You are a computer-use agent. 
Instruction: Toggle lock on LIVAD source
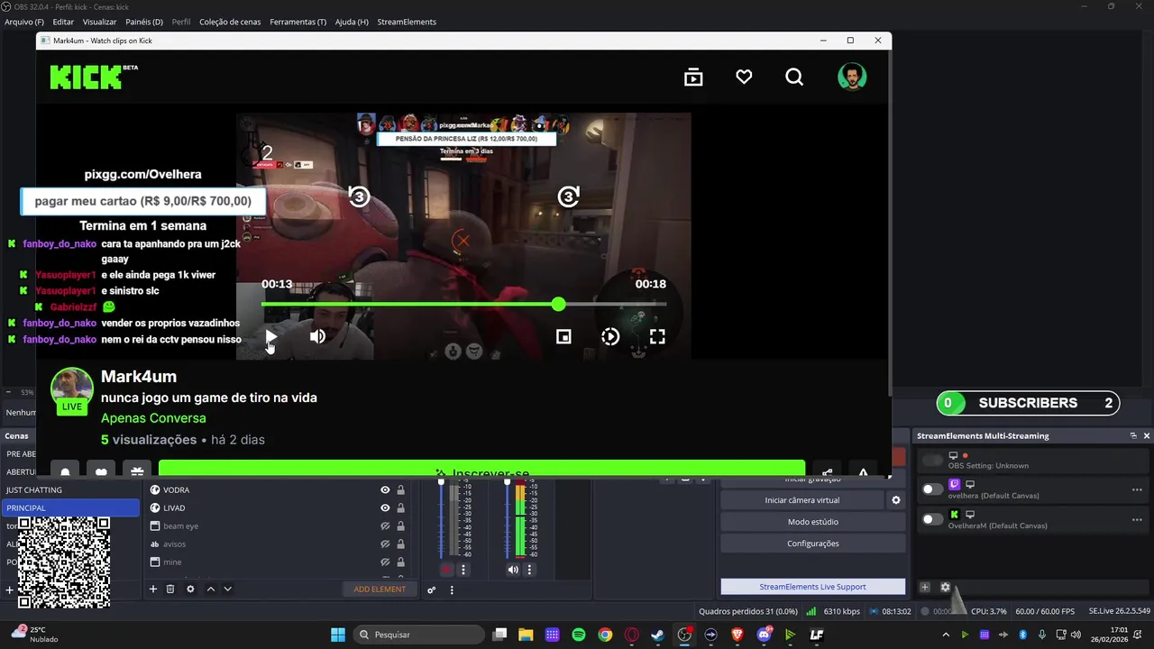pos(400,507)
